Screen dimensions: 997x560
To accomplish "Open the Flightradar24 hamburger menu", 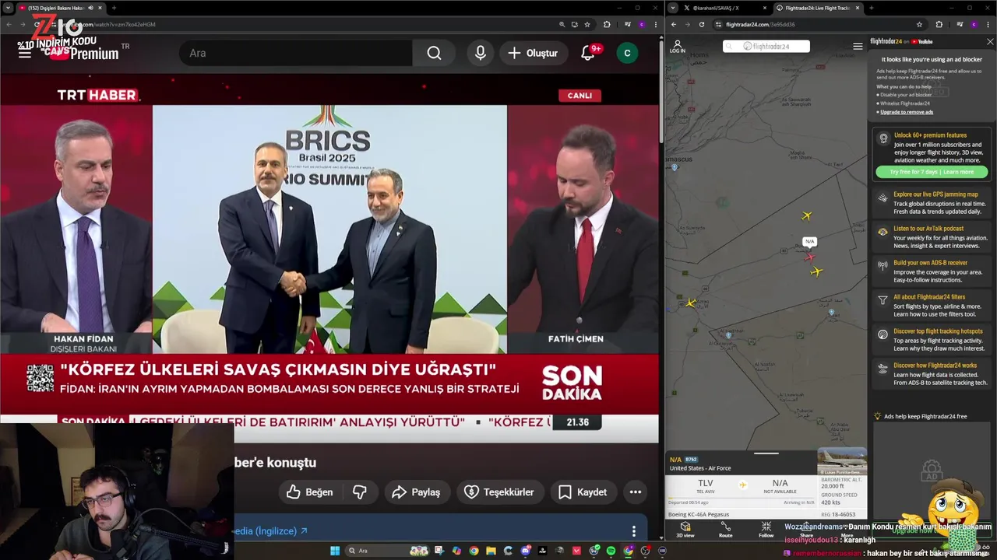I will 858,47.
